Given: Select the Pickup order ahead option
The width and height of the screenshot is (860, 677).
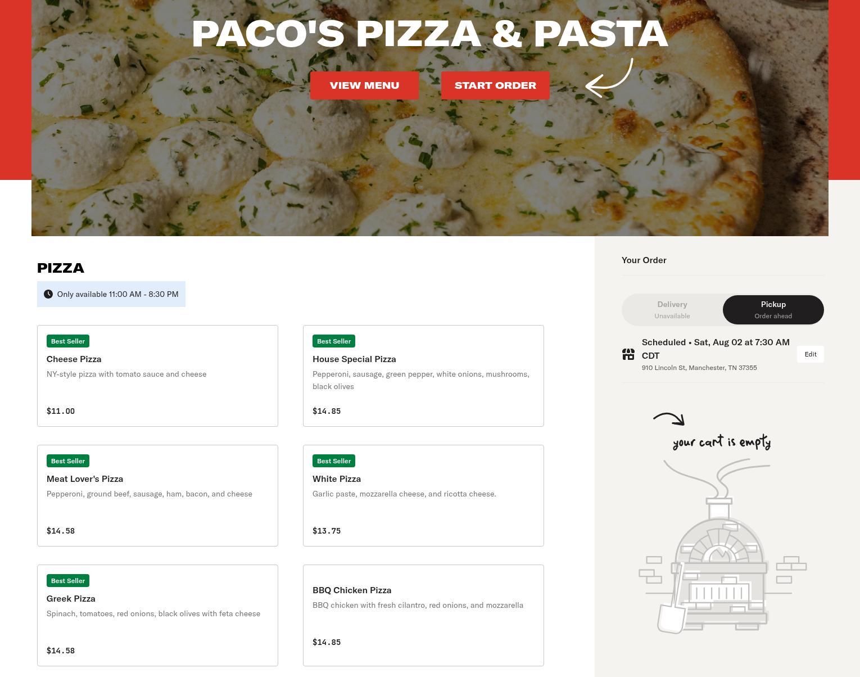Looking at the screenshot, I should click(x=773, y=310).
